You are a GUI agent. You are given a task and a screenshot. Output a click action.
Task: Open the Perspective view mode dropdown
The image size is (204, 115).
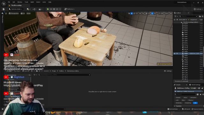point(13,13)
